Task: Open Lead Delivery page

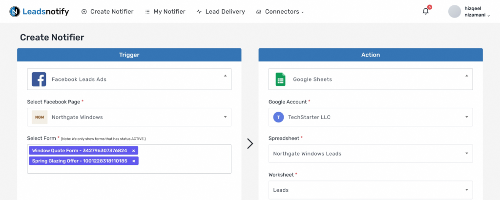Action: coord(221,12)
